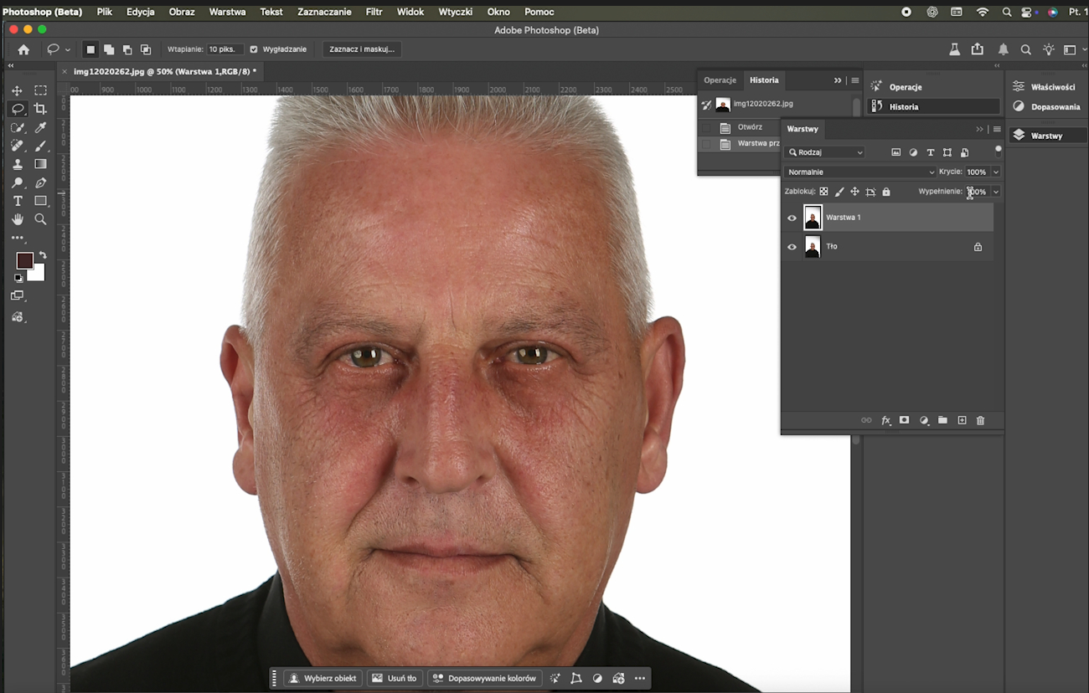Click Wybierz obiekt in the contextual bar

323,678
